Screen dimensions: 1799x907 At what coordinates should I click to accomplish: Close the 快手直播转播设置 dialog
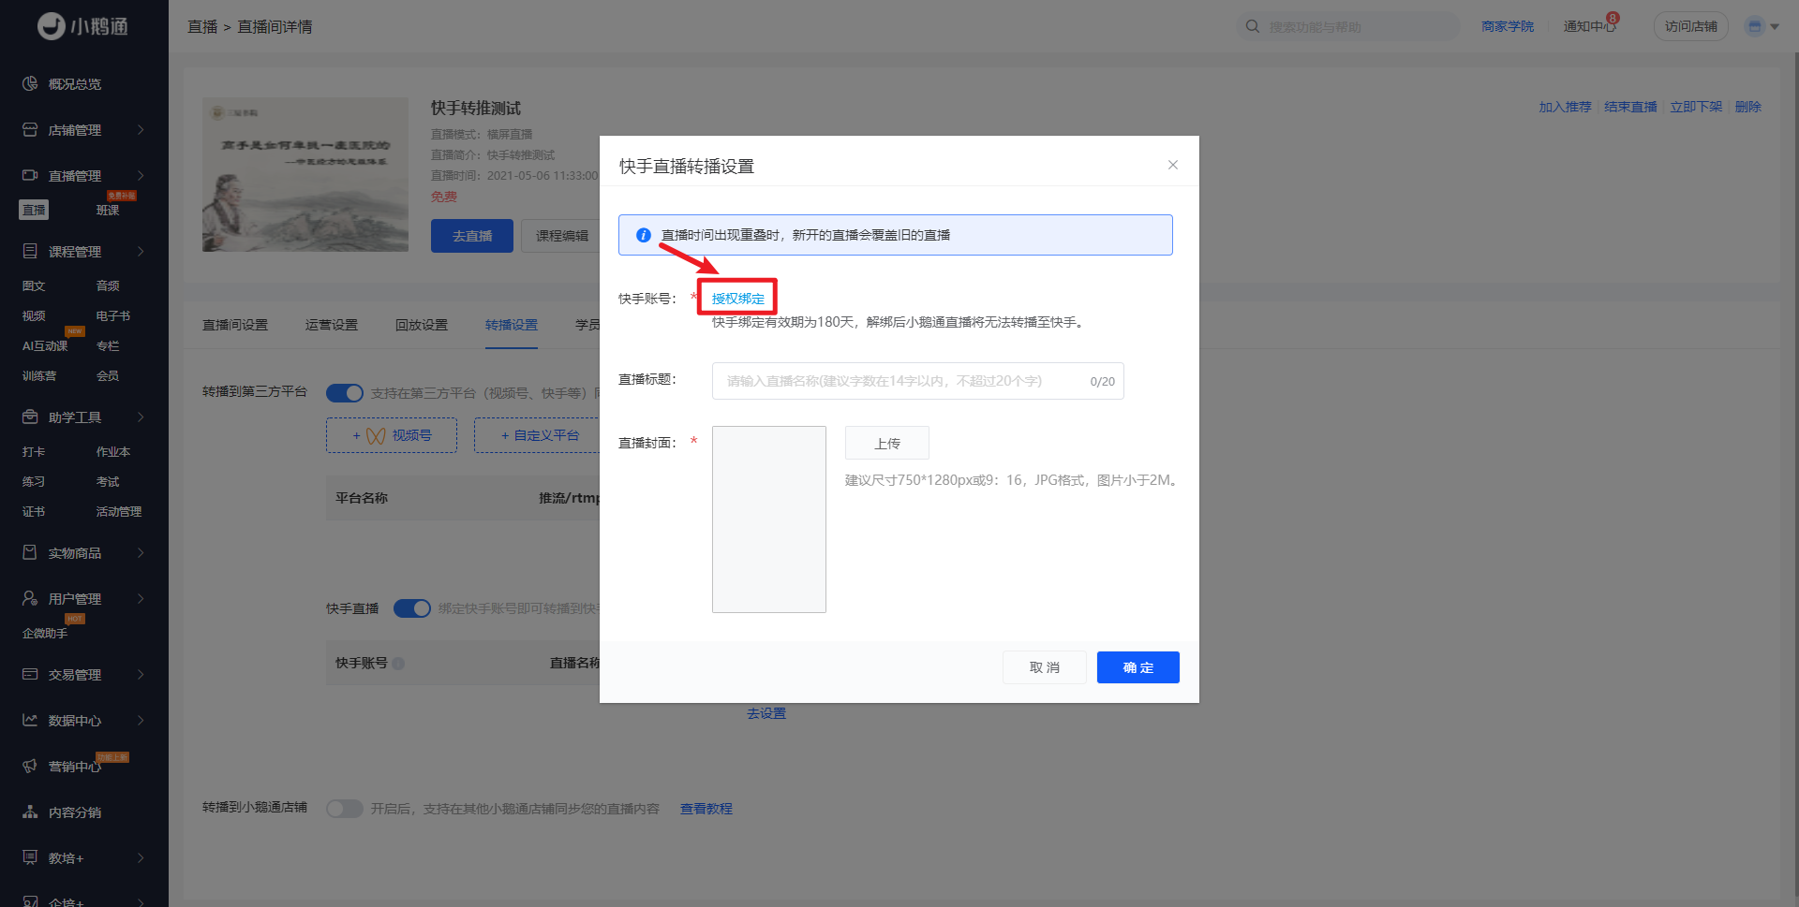click(1173, 165)
